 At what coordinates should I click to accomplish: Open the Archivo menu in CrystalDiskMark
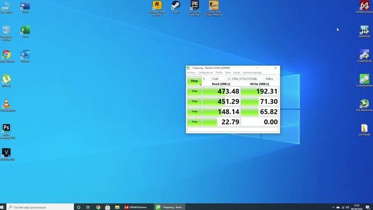[x=191, y=72]
